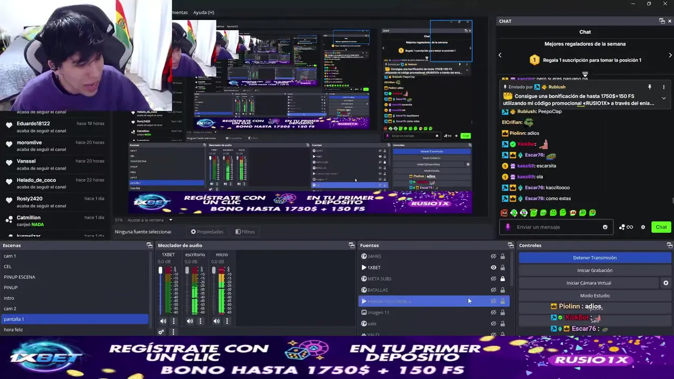
Task: Select CEL scene
Action: (74, 266)
